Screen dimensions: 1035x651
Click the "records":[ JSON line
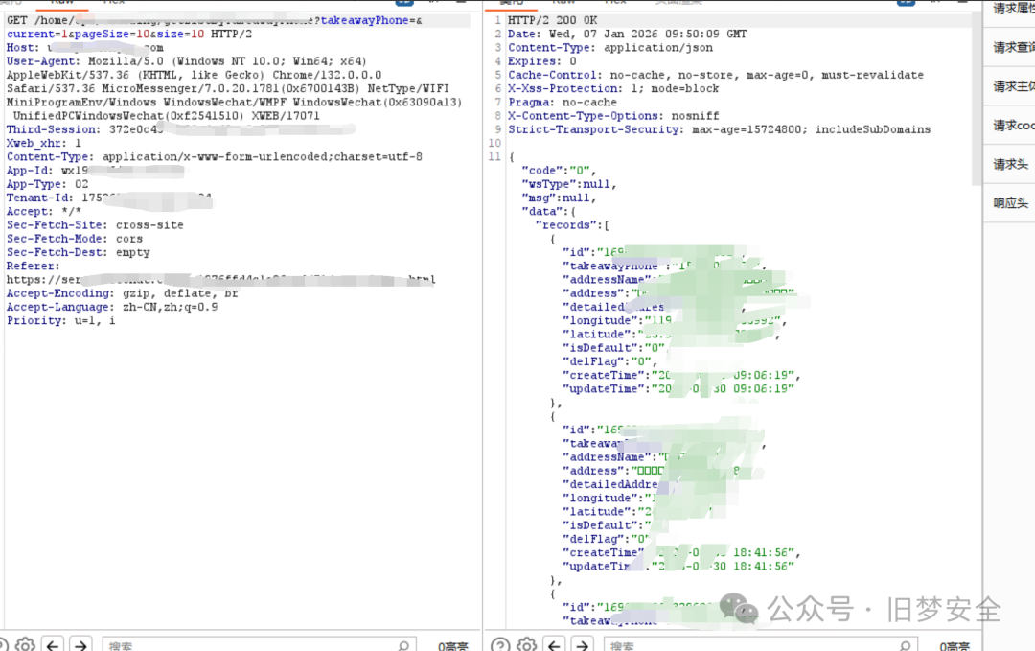tap(572, 225)
